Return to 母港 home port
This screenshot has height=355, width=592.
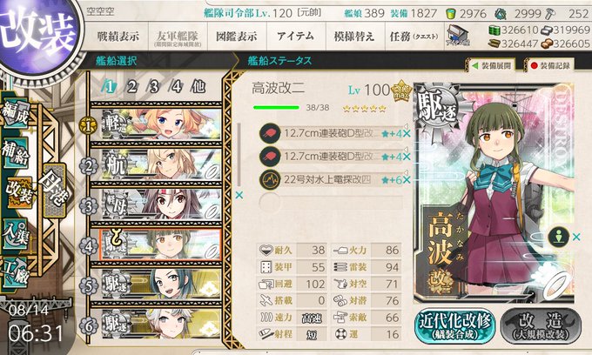pyautogui.click(x=55, y=191)
